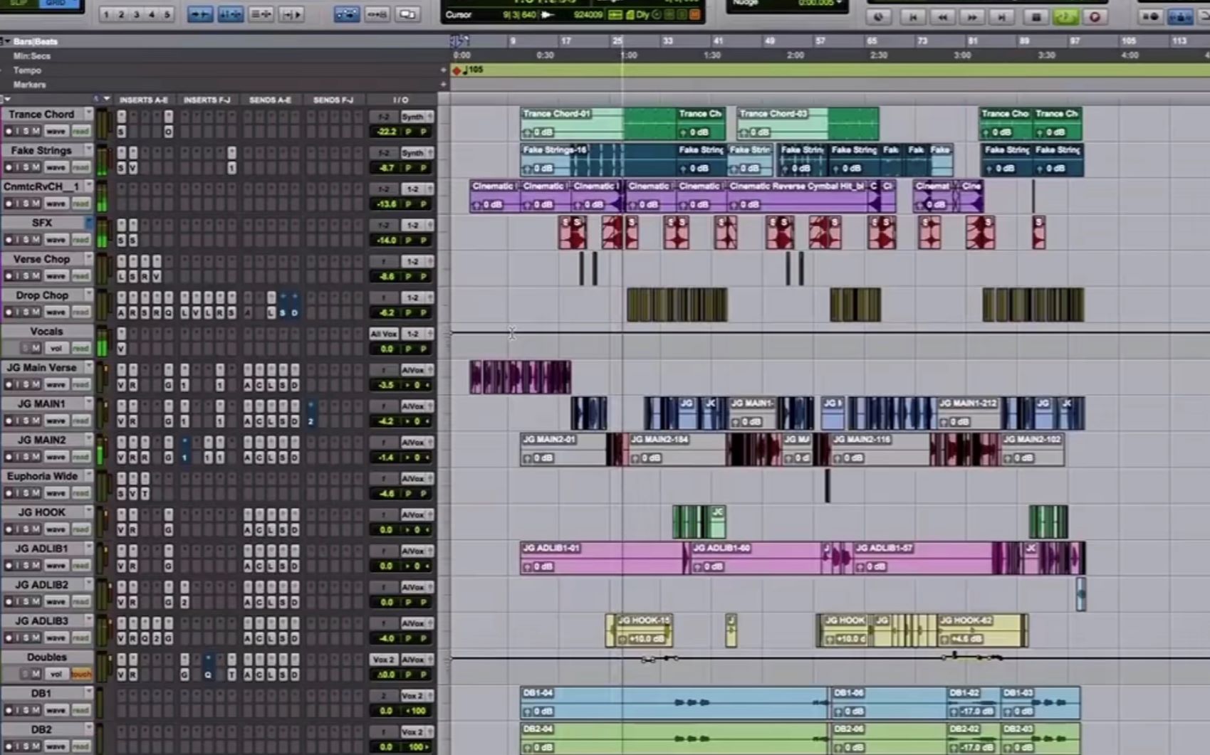
Task: Record-enable the Trance Chord track
Action: (x=9, y=131)
